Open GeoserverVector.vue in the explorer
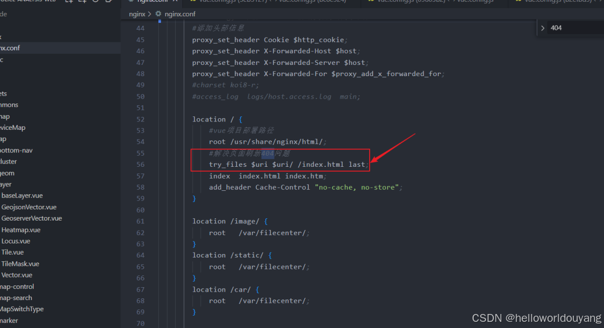 (31, 218)
